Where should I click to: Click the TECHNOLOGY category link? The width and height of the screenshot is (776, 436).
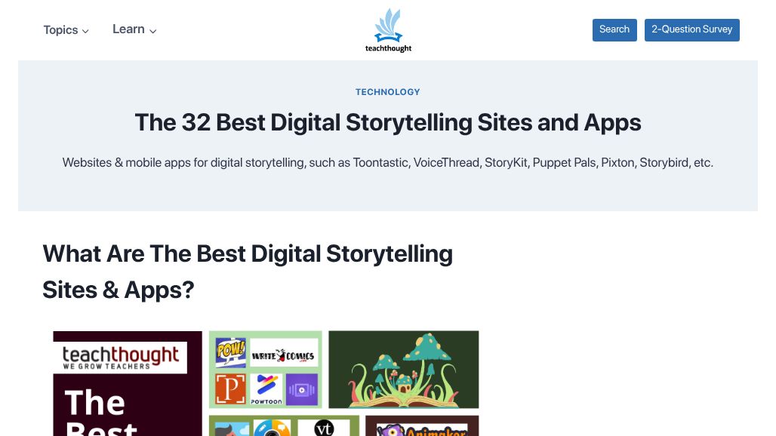(x=388, y=92)
